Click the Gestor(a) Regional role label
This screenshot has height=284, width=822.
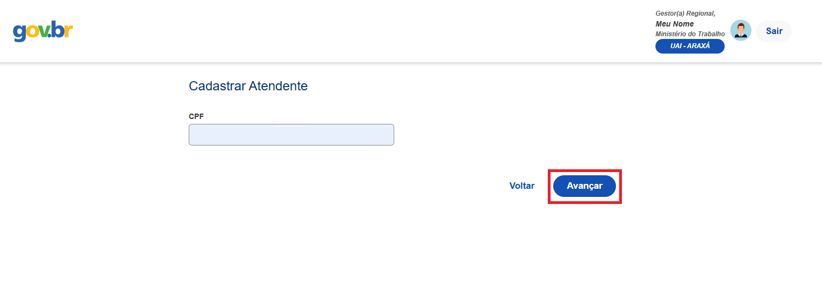685,14
